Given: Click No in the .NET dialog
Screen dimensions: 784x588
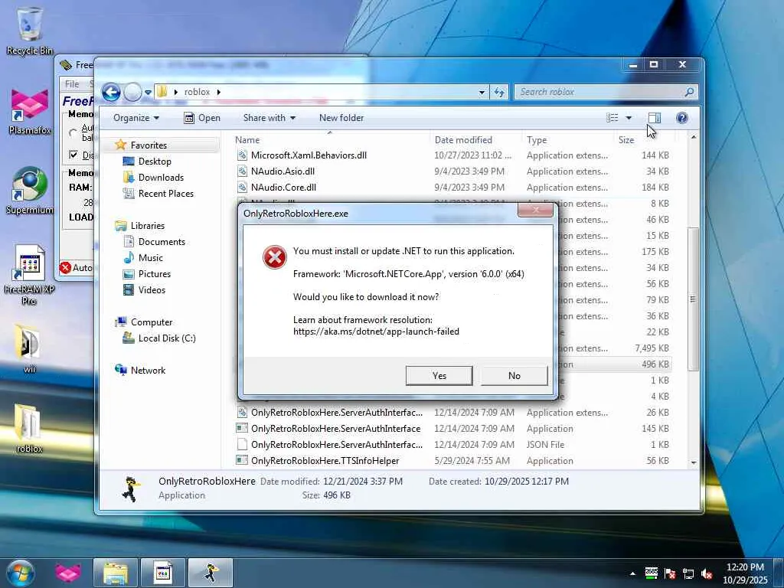Looking at the screenshot, I should 514,375.
